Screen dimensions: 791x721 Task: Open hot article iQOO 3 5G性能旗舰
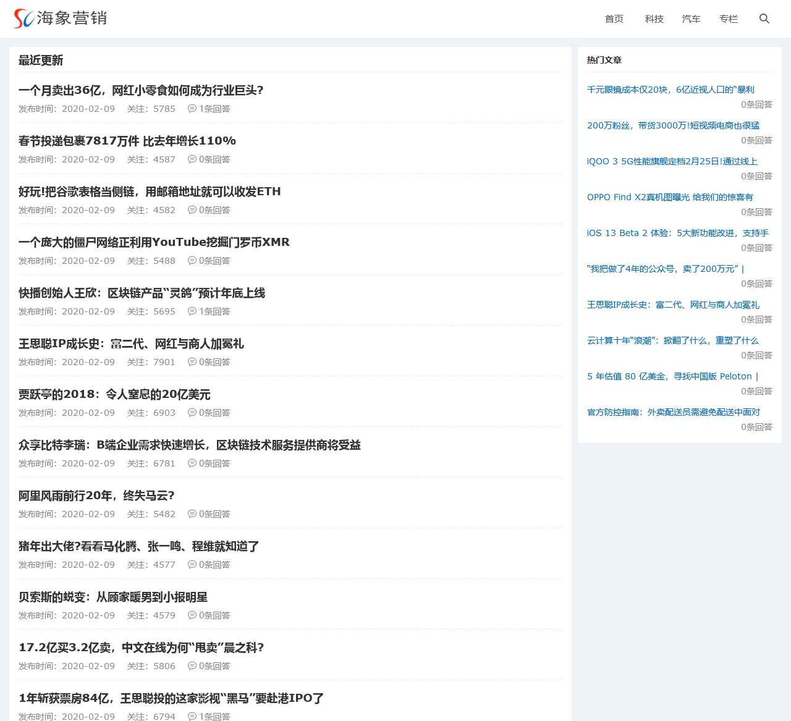(x=672, y=161)
